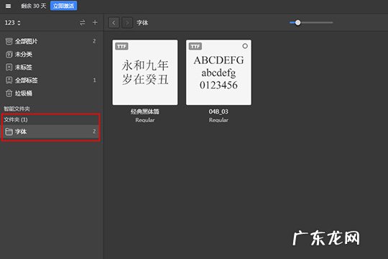Click Regular label under 经典黑体简
Viewport: 388px width, 259px height.
click(x=145, y=120)
